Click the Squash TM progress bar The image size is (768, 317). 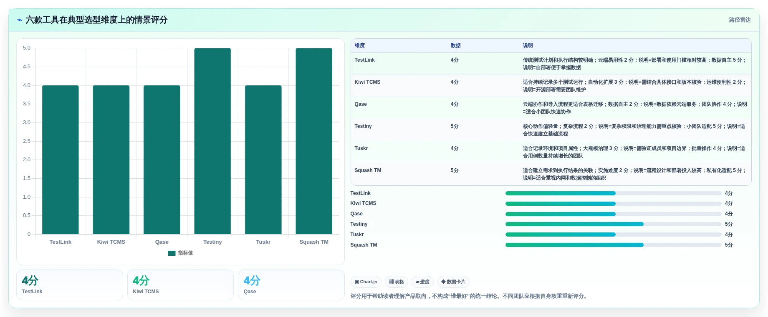click(x=613, y=245)
